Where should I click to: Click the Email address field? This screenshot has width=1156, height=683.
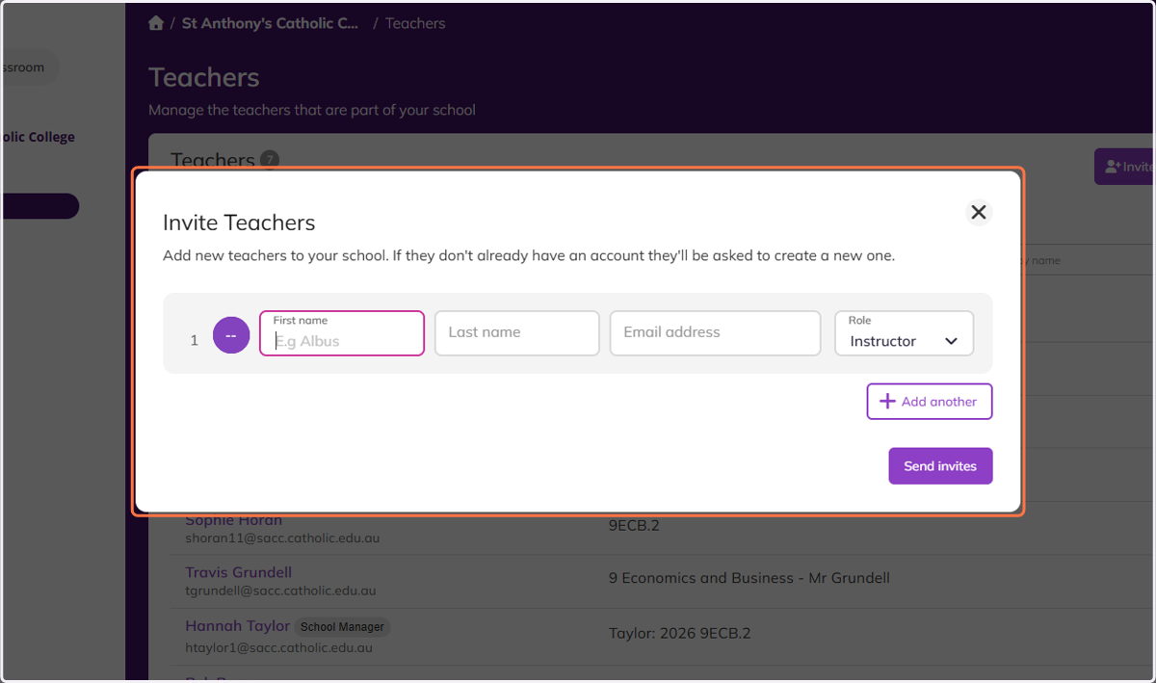click(715, 333)
